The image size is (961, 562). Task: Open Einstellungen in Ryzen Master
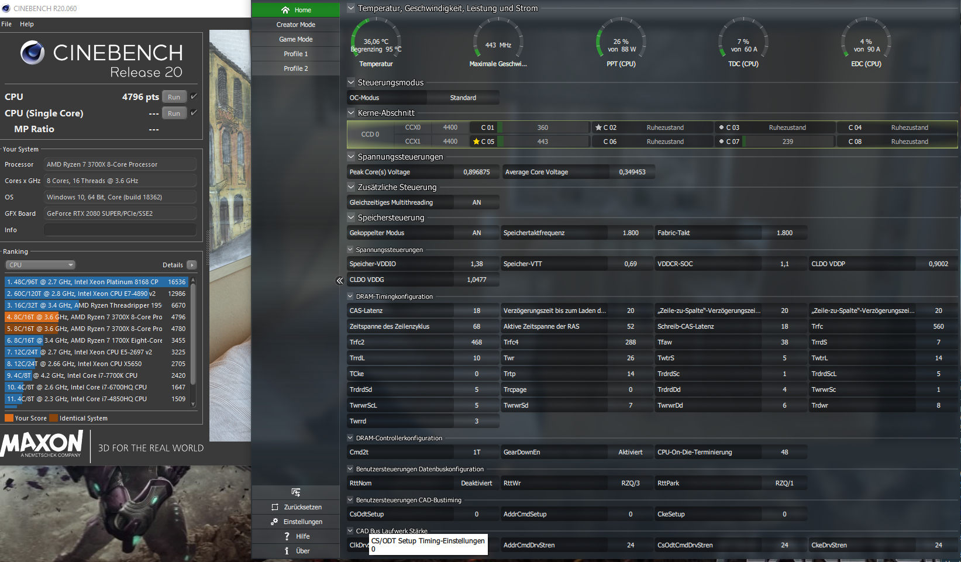coord(296,522)
